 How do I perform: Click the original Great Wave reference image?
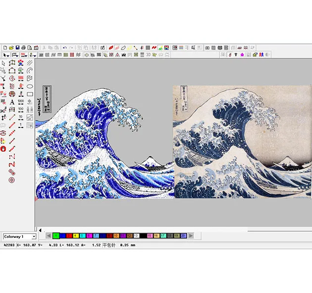click(242, 142)
